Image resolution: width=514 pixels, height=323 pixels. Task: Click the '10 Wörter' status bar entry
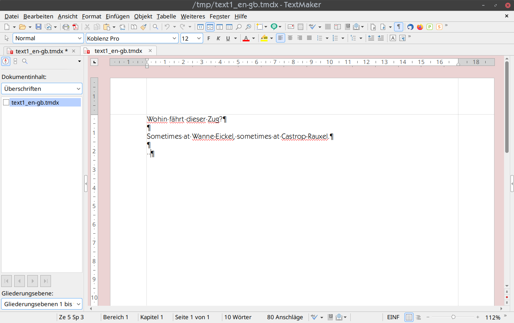point(238,317)
